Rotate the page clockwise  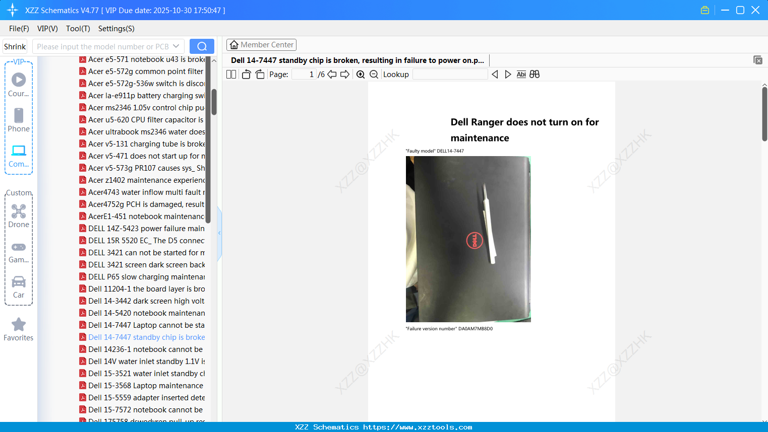tap(260, 75)
